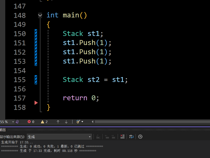Go to next issue with down arrow
Viewport: 210px width, 158px height.
[x=66, y=122]
